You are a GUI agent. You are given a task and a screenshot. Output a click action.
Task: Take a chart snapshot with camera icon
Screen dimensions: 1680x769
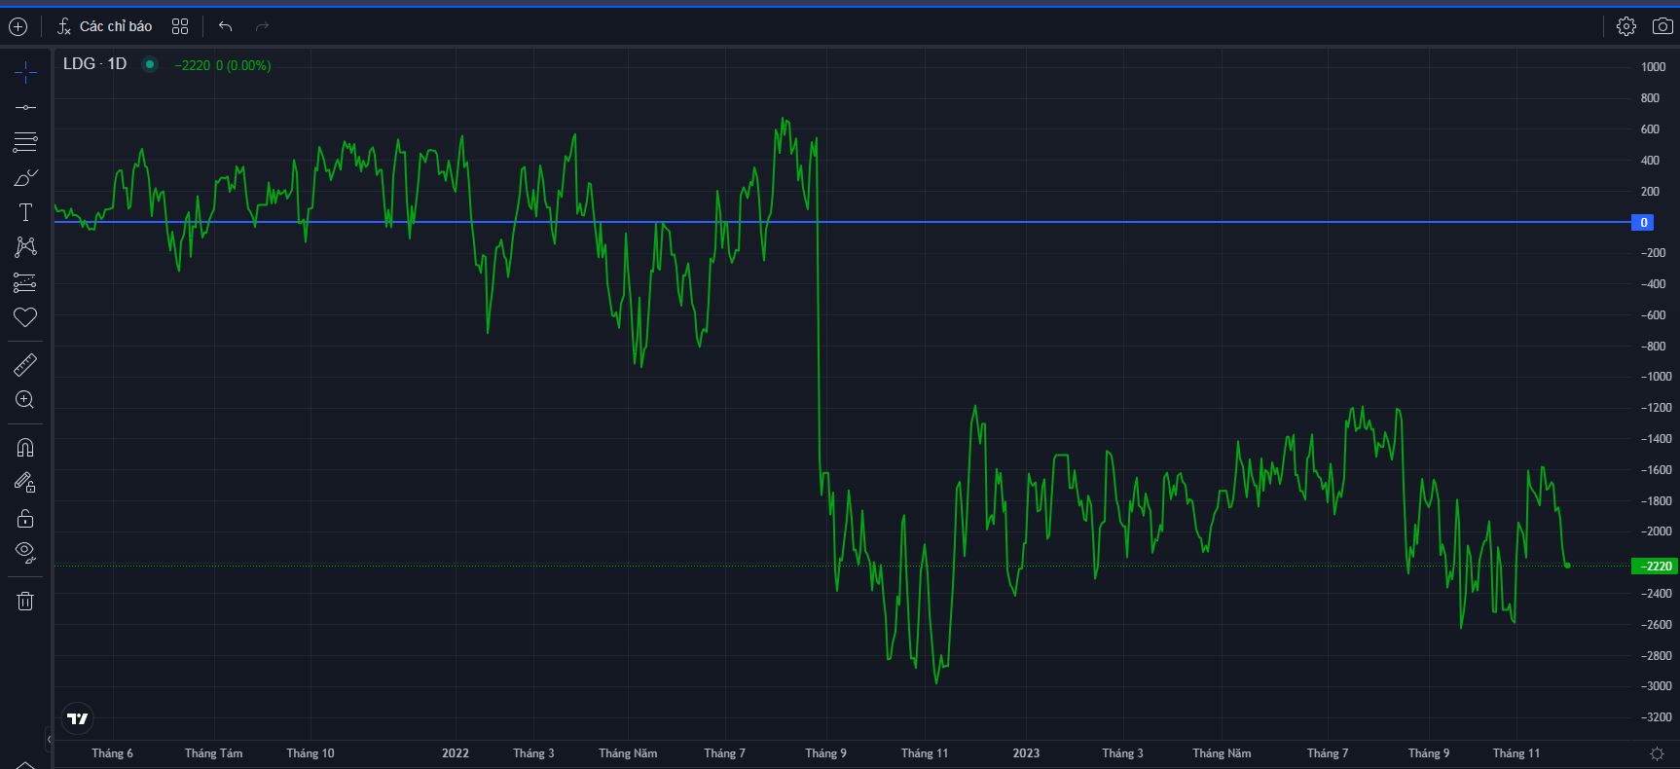click(1662, 26)
